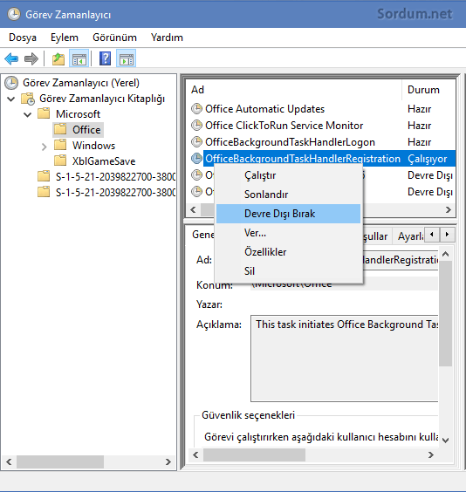
Task: Click the Office folder icon in tree
Action: pyautogui.click(x=60, y=129)
